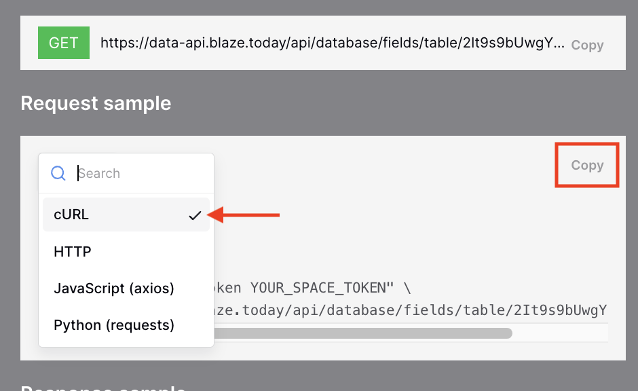Select the cURL option
This screenshot has width=638, height=391.
coord(126,215)
